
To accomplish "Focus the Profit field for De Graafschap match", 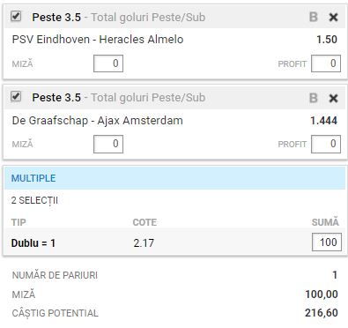I will 326,144.
